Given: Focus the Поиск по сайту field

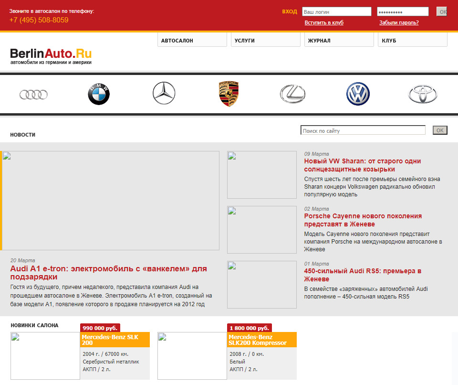Looking at the screenshot, I should point(363,130).
